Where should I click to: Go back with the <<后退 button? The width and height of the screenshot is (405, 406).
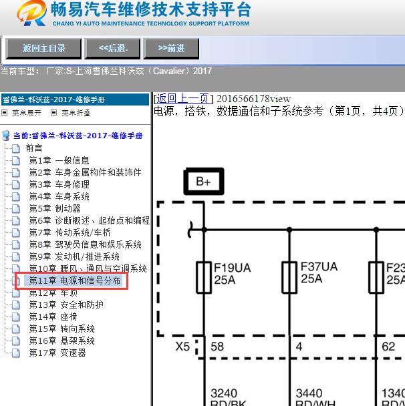(113, 49)
